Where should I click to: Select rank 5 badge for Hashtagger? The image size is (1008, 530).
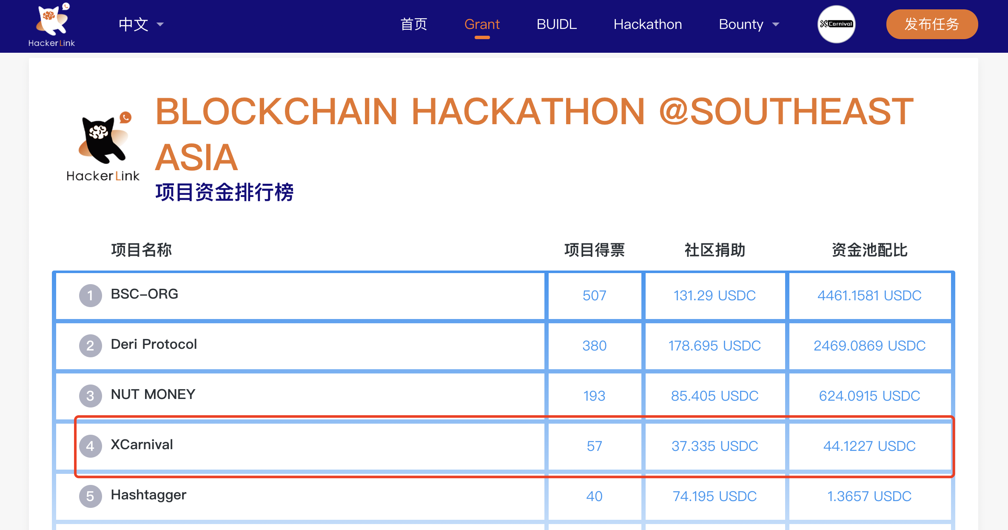coord(90,496)
